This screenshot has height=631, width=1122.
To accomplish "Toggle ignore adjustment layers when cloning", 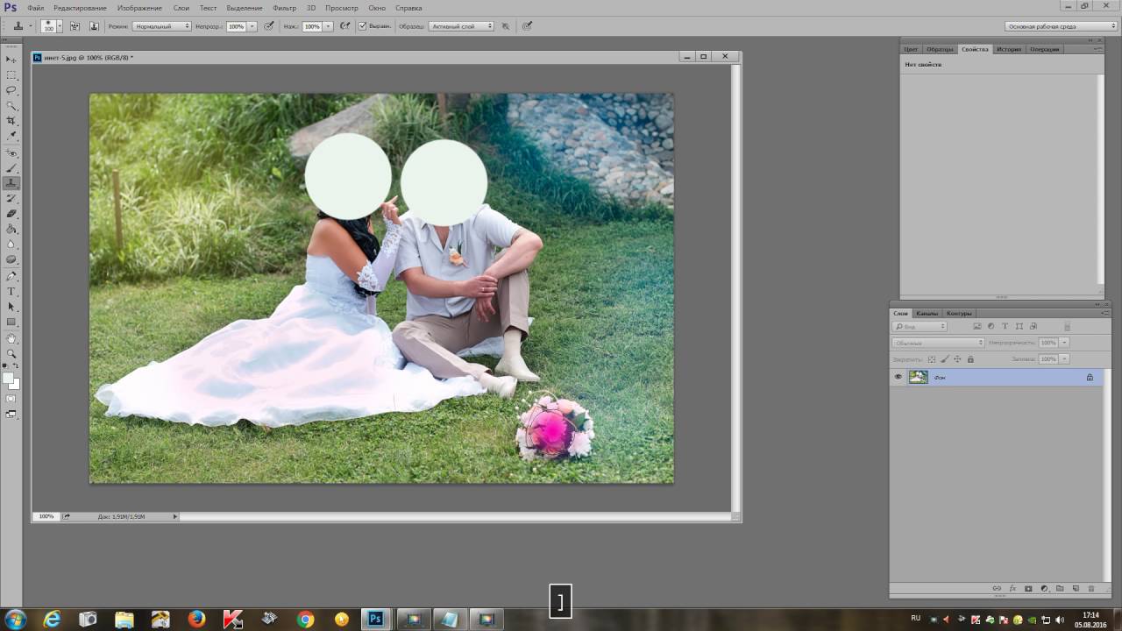I will click(505, 26).
